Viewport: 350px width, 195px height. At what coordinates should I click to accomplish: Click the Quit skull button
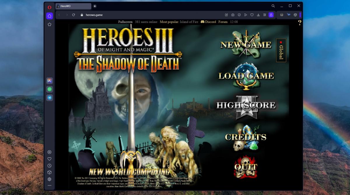(246, 167)
